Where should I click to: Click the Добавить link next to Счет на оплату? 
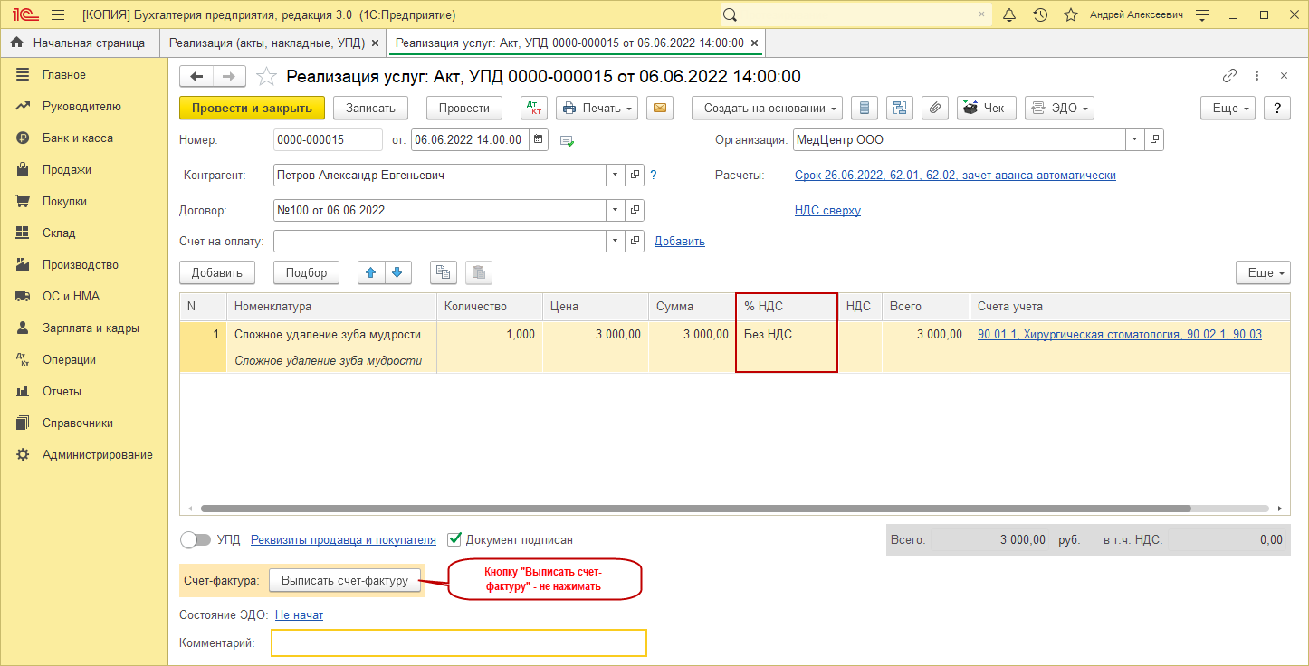(680, 241)
